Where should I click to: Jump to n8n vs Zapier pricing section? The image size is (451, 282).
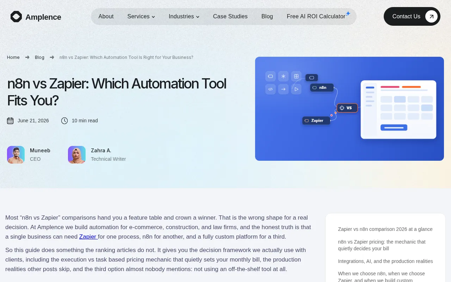pyautogui.click(x=382, y=245)
